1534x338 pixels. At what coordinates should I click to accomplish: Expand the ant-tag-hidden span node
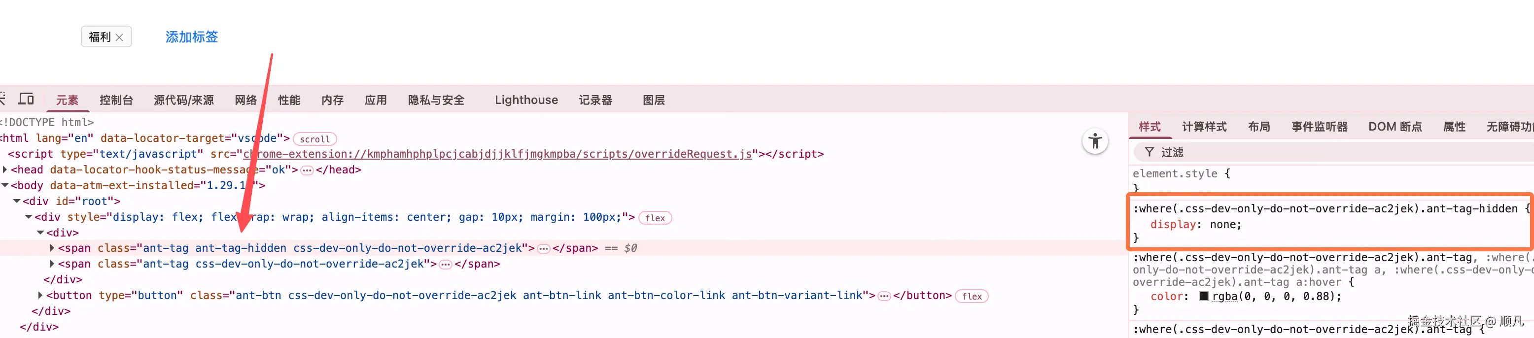pyautogui.click(x=52, y=248)
